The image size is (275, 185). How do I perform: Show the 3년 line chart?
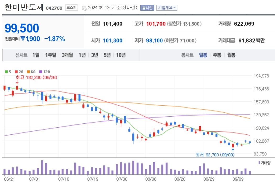(x=94, y=55)
